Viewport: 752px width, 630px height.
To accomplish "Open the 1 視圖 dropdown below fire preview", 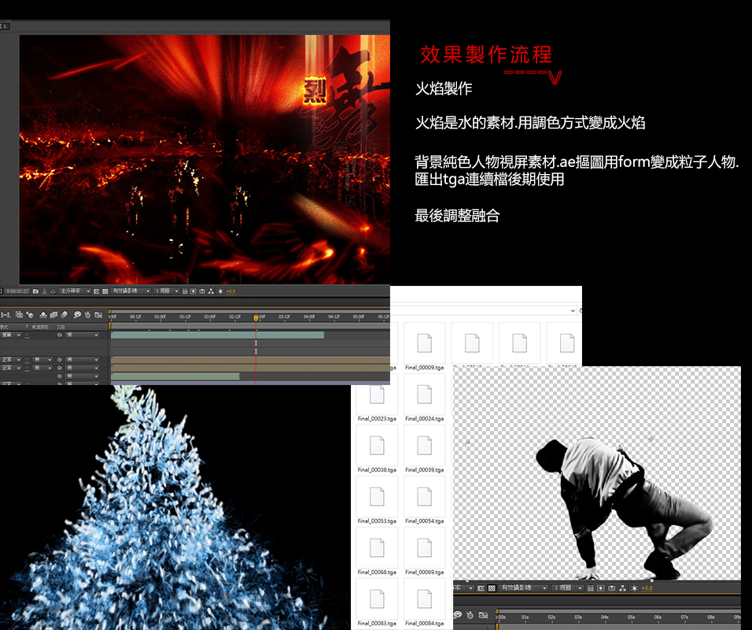I will (x=167, y=291).
